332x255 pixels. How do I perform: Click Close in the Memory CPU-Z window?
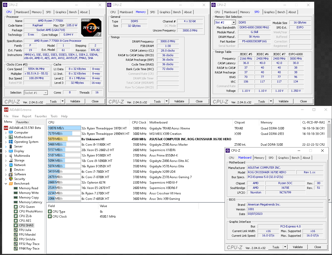pyautogui.click(x=199, y=101)
